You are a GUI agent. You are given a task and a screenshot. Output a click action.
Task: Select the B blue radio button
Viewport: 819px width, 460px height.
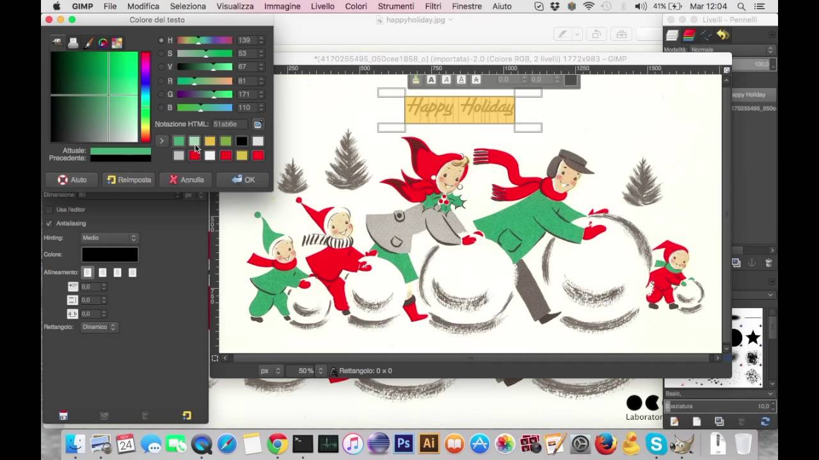pos(161,108)
